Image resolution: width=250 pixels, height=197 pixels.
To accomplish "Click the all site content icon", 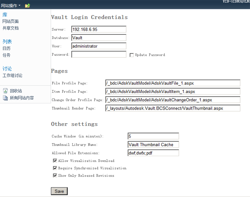I will [5, 98].
